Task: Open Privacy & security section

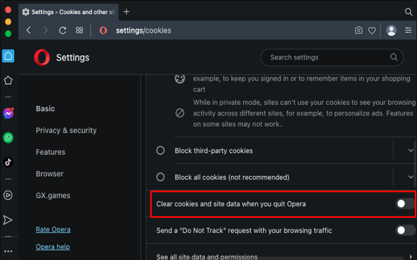Action: click(66, 130)
